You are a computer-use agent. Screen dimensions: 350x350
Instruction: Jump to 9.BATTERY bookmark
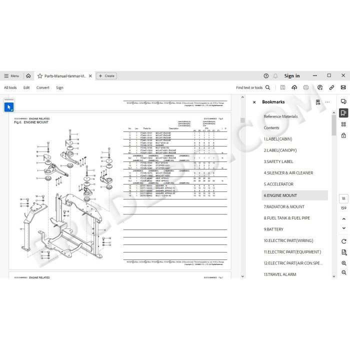click(x=273, y=229)
